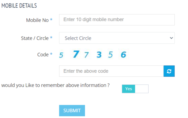Viewport: 188px width, 118px height.
Task: Click the thin italic captcha digit 7
Action: coord(86,55)
